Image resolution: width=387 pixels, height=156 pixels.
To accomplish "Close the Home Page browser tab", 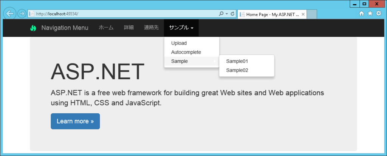I will click(303, 14).
